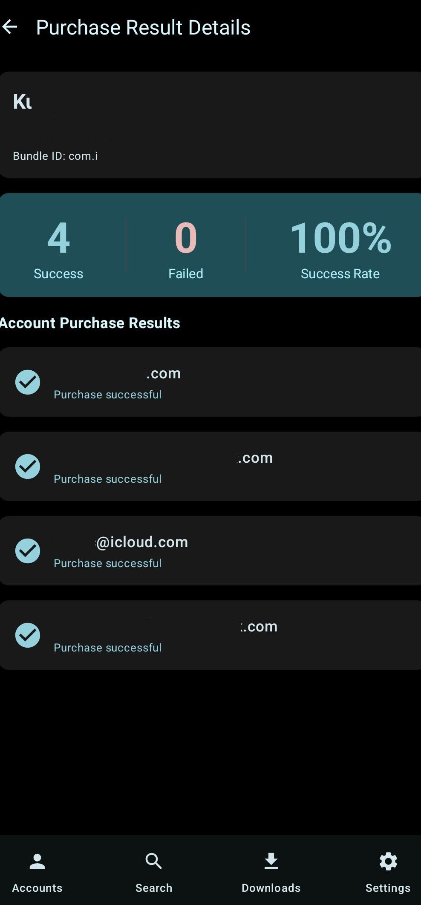This screenshot has width=421, height=905.
Task: Tap the 100% Success Rate figure
Action: coord(340,238)
